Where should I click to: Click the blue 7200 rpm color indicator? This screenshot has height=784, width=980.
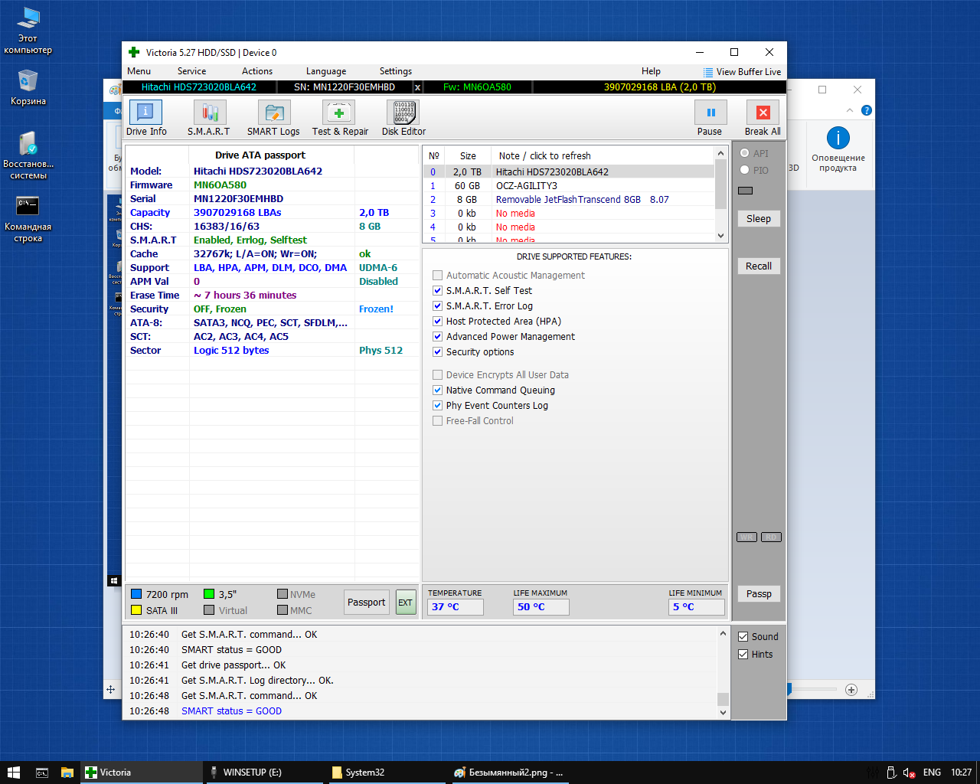136,594
